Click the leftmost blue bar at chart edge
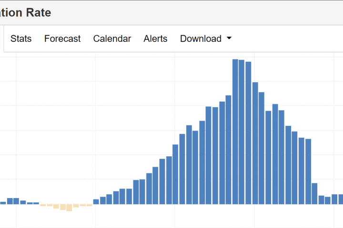The image size is (343, 228). [x=3, y=203]
